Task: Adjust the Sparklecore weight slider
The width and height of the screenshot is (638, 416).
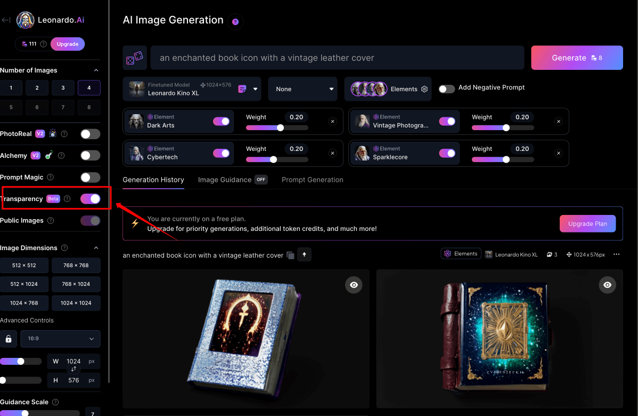Action: pyautogui.click(x=503, y=159)
